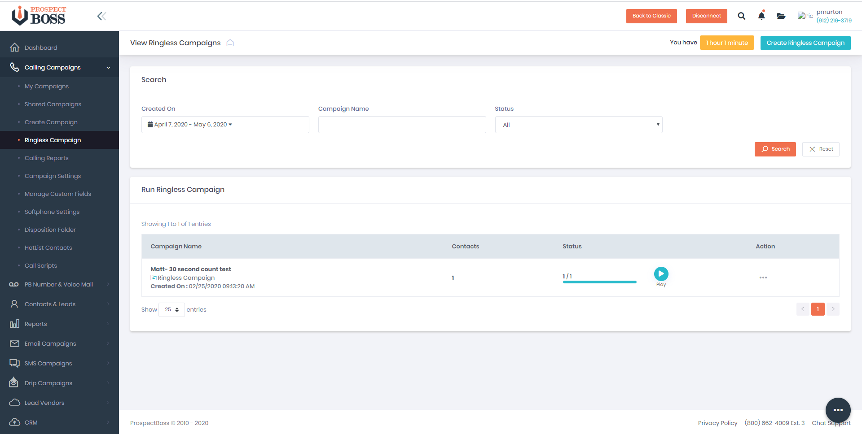The width and height of the screenshot is (862, 434).
Task: Expand Drip Campaigns menu
Action: (x=108, y=383)
